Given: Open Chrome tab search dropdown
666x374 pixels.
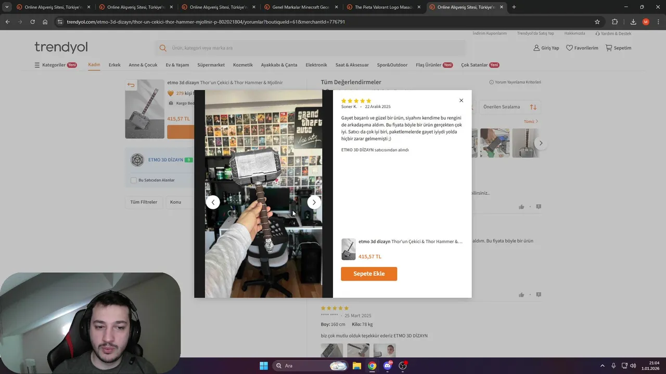Looking at the screenshot, I should [x=7, y=7].
